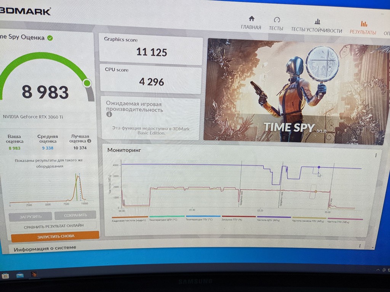The width and height of the screenshot is (390, 292).
Task: Open Microsoft Store from taskbar
Action: pyautogui.click(x=5, y=276)
